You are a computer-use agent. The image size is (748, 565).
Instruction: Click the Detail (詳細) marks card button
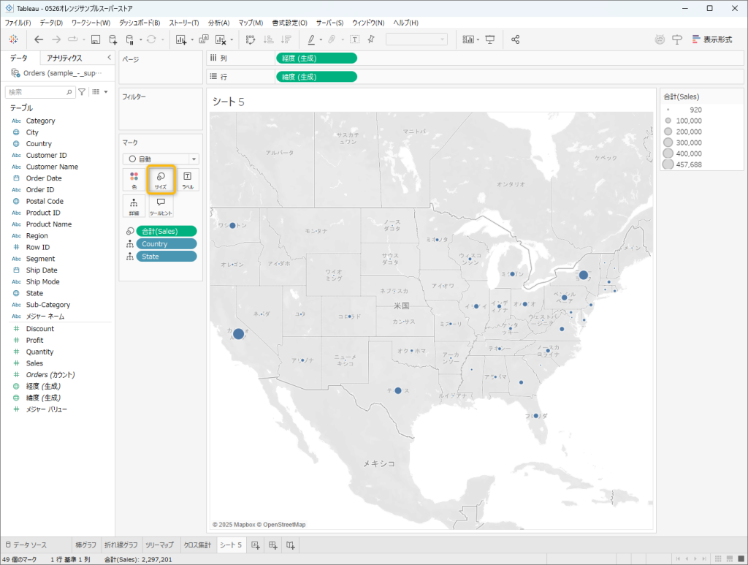tap(134, 206)
